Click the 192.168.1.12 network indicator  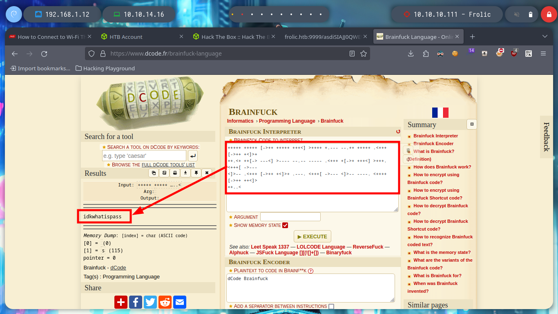(62, 14)
